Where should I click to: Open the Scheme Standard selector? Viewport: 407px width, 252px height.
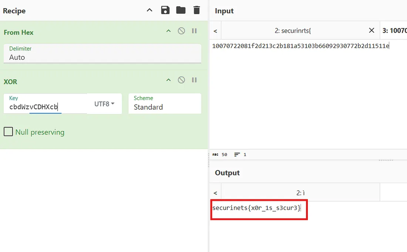[x=165, y=104]
